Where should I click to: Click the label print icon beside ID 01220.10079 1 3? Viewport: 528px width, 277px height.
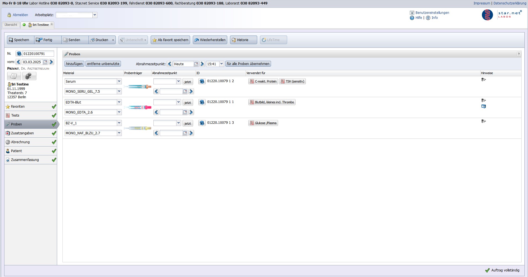pos(202,123)
